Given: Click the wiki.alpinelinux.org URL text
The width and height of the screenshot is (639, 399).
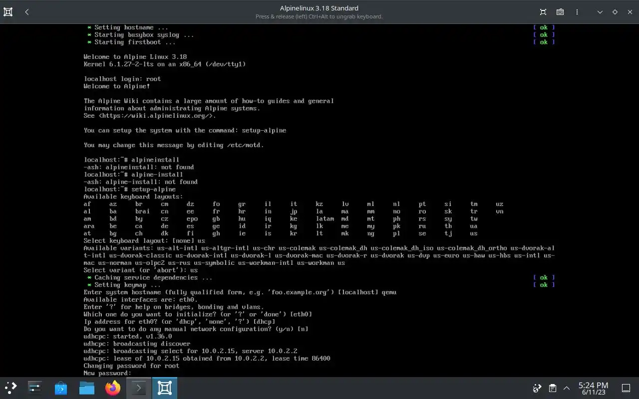Looking at the screenshot, I should tap(157, 116).
